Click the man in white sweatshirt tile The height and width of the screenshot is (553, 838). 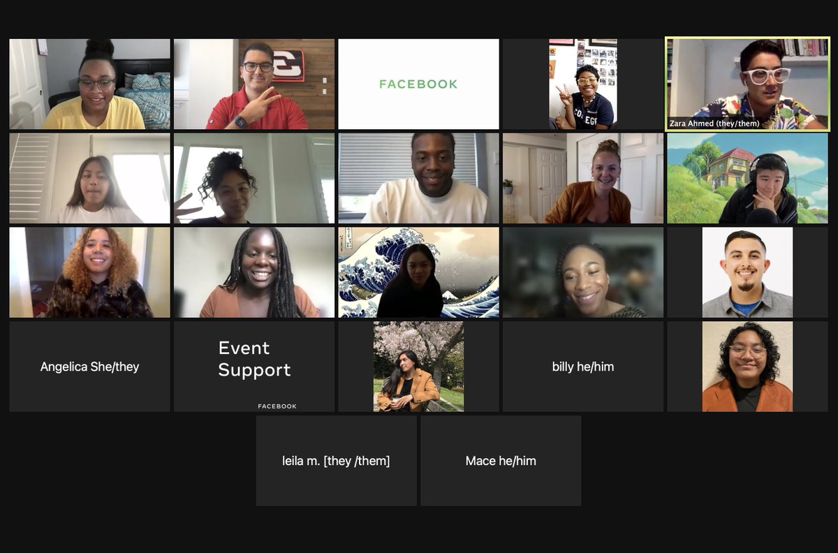coord(418,178)
